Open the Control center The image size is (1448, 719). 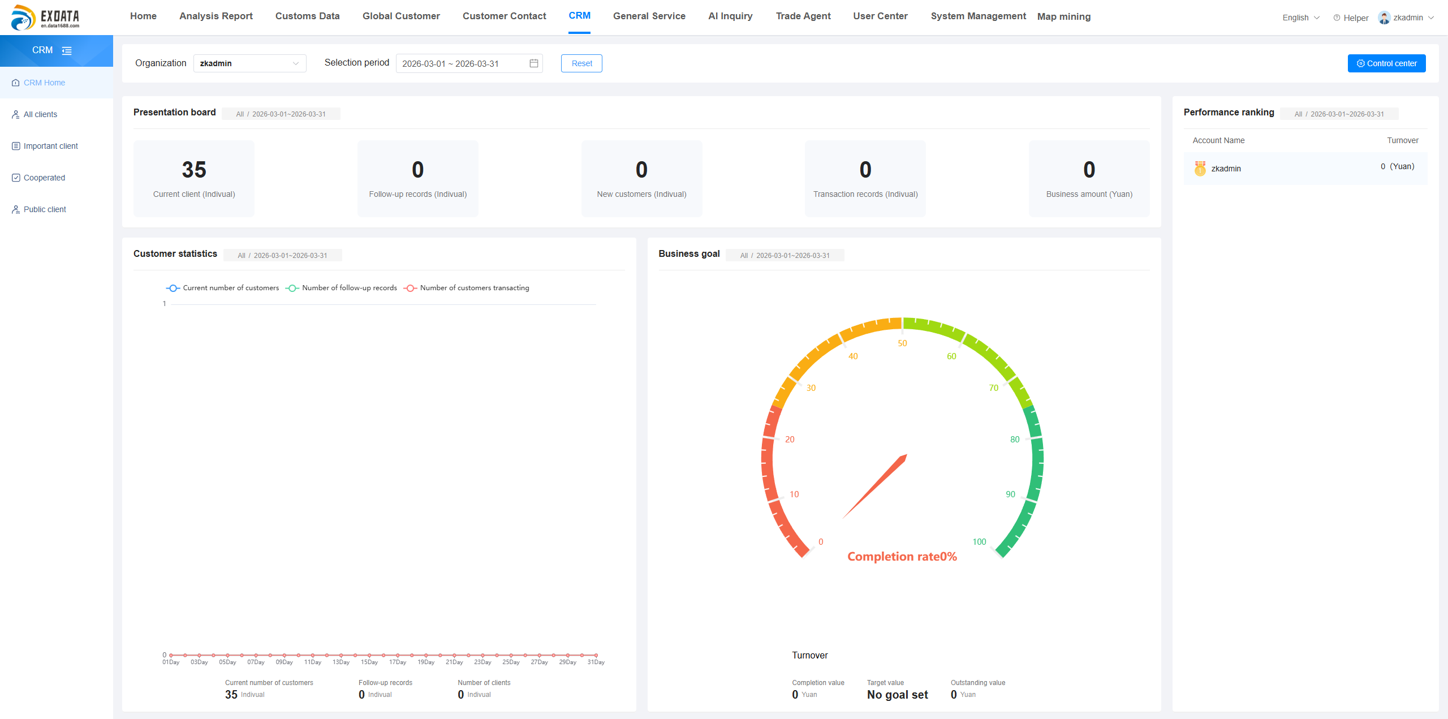point(1386,63)
